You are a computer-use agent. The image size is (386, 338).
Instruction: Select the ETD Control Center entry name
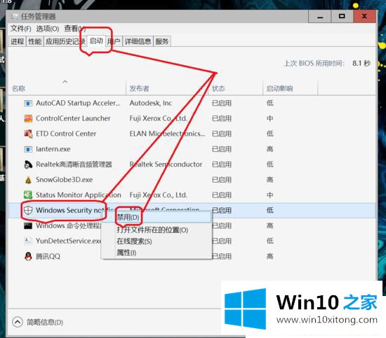click(66, 134)
